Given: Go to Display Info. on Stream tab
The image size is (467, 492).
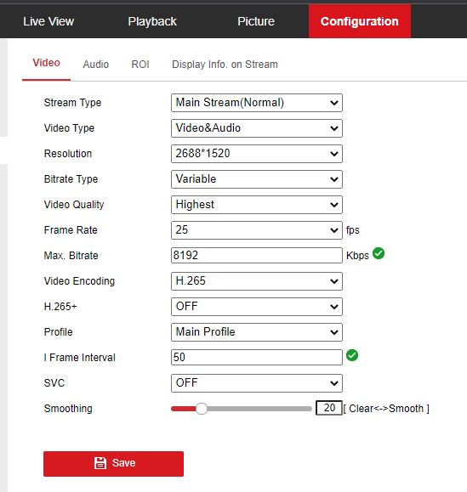Looking at the screenshot, I should click(225, 65).
